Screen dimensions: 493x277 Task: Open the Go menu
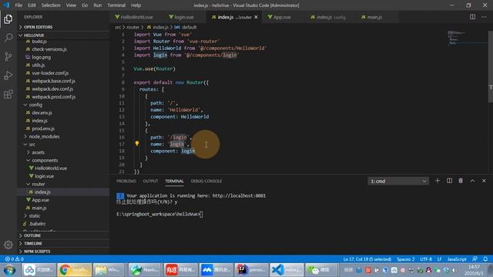(85, 5)
